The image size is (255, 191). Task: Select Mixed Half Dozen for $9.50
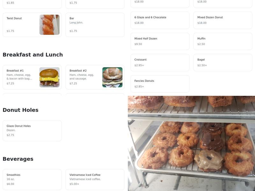160,41
